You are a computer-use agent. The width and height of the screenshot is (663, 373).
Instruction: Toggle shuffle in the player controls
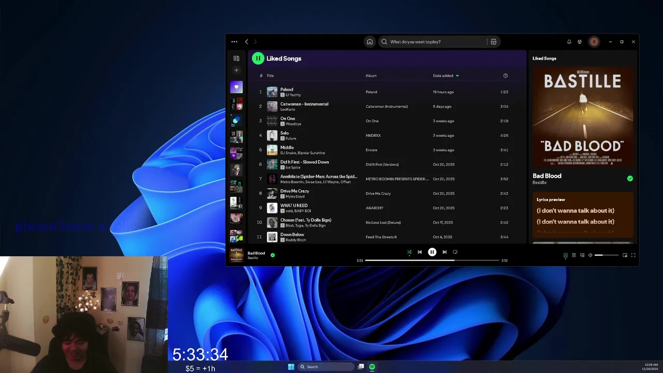(x=409, y=252)
